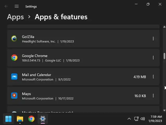Click the Maps app icon

[14, 96]
